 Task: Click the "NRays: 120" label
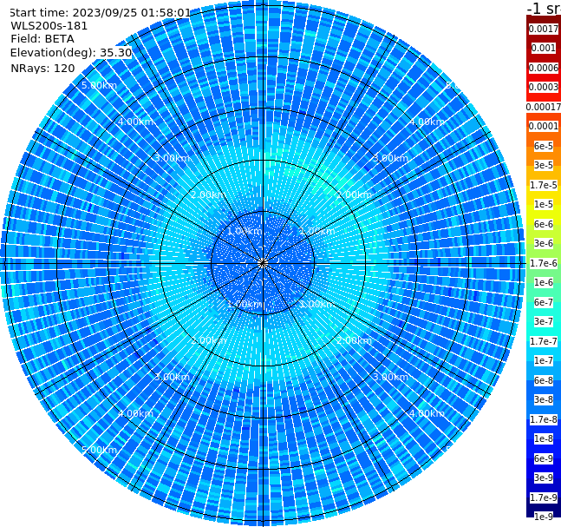(x=43, y=68)
